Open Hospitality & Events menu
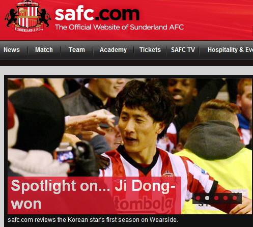 230,50
